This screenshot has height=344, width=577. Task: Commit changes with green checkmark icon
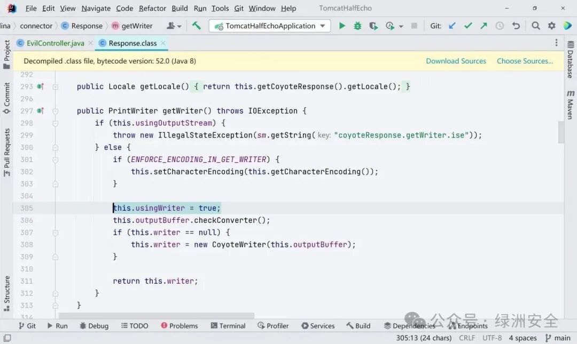(x=468, y=26)
